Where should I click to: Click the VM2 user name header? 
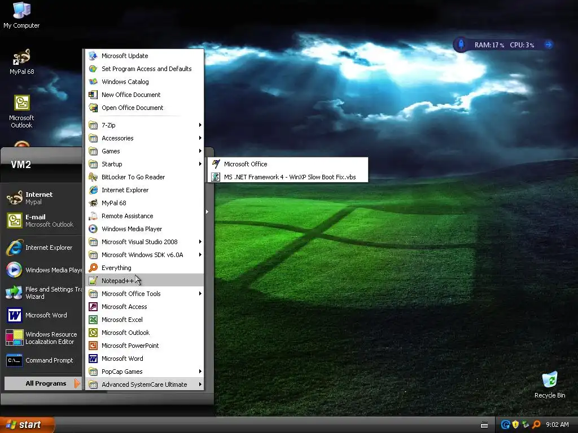[x=21, y=164]
